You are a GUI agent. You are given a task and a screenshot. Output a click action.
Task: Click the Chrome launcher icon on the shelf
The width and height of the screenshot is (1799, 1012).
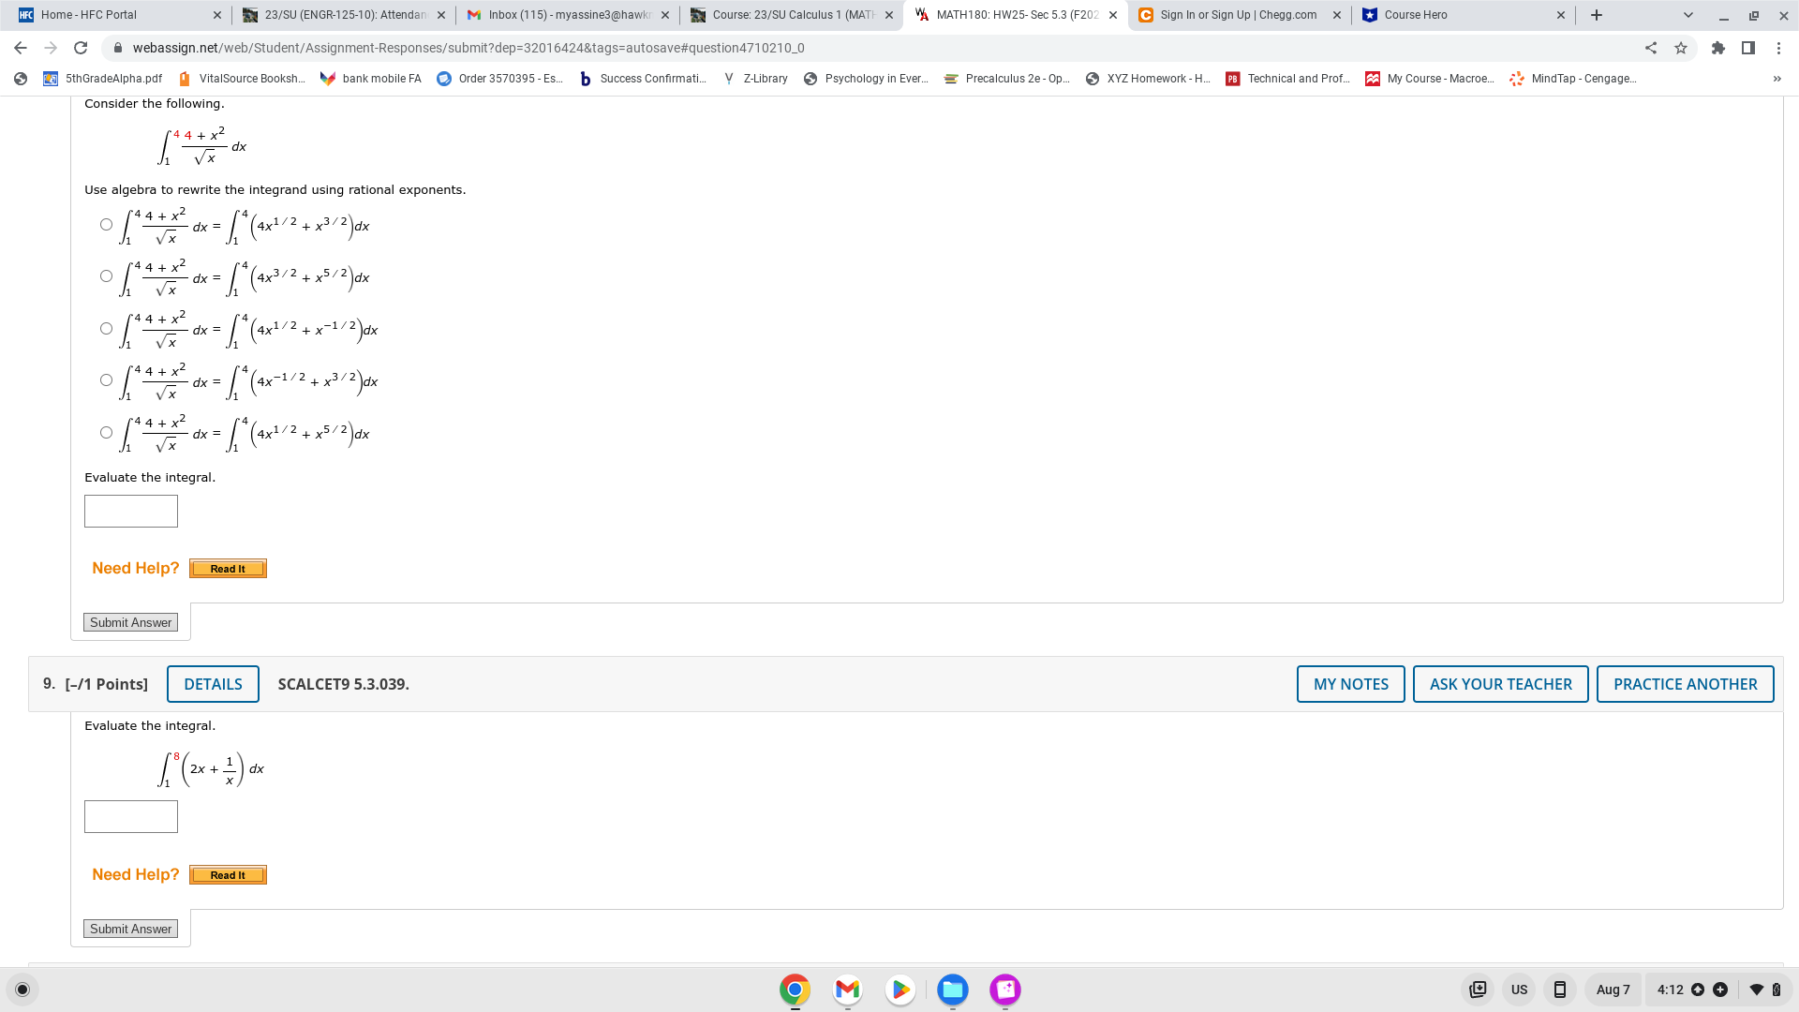(x=795, y=989)
